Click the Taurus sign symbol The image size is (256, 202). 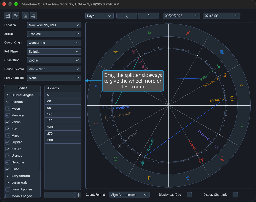click(115, 159)
